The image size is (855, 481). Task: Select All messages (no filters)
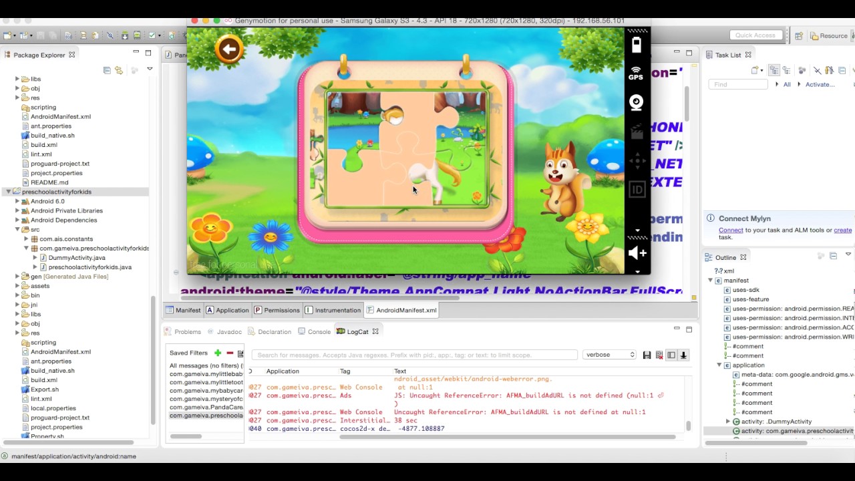(206, 365)
